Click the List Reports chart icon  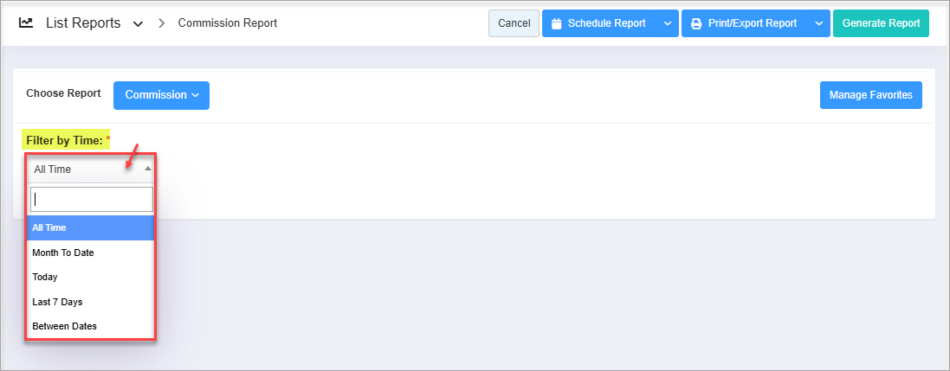pyautogui.click(x=26, y=23)
